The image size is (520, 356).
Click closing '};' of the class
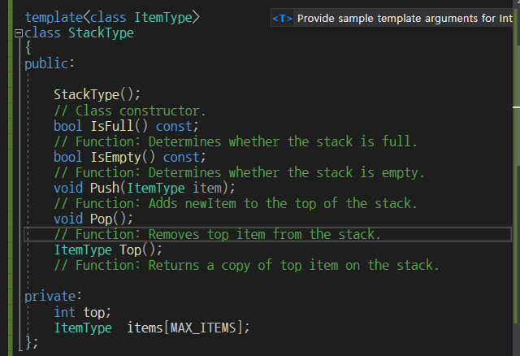[32, 342]
